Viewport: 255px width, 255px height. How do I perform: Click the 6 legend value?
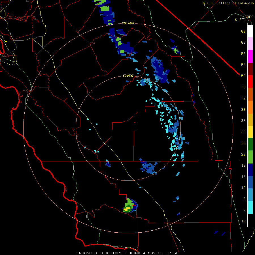click(x=244, y=199)
